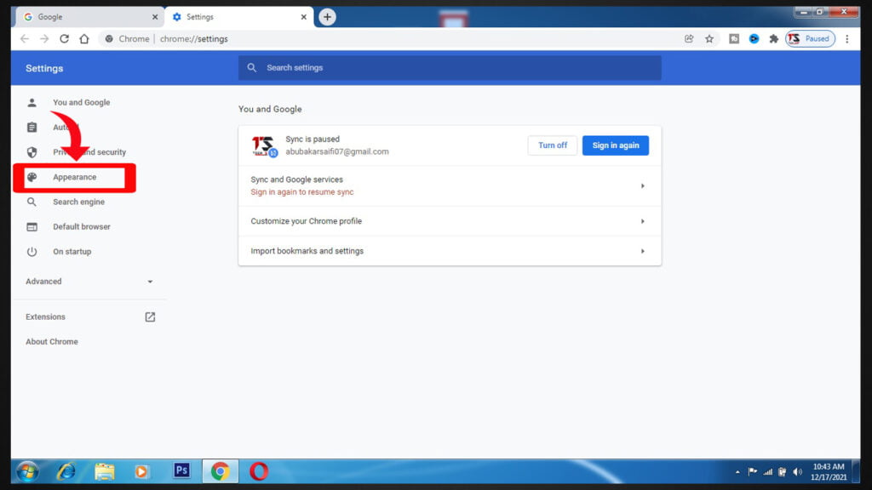Open On startup settings

tap(72, 252)
